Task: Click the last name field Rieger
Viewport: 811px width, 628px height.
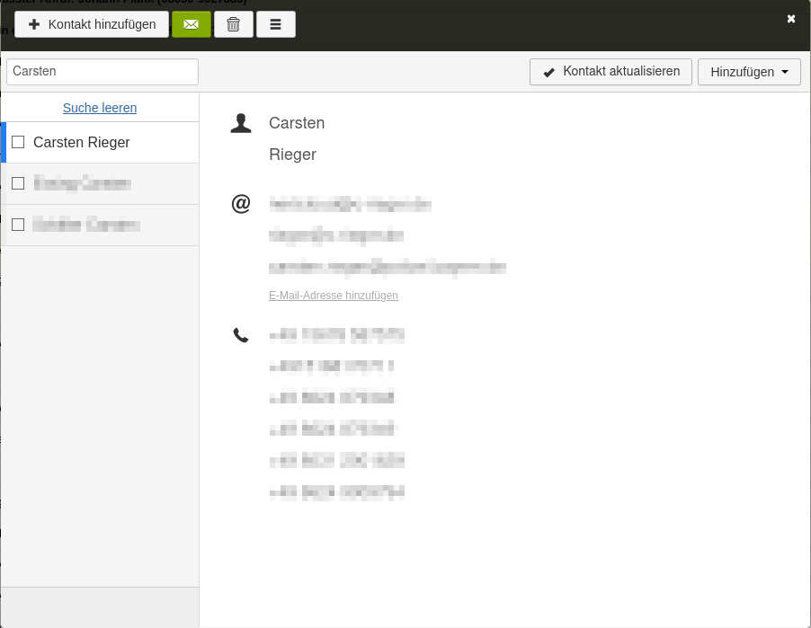Action: pos(293,155)
